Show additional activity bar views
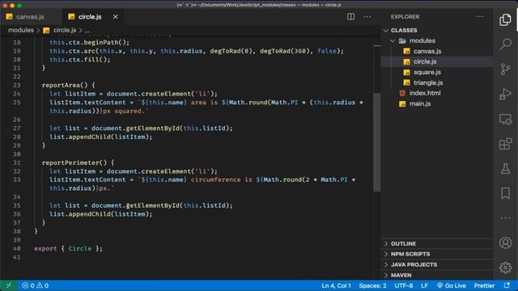The image size is (518, 291). coord(505,218)
